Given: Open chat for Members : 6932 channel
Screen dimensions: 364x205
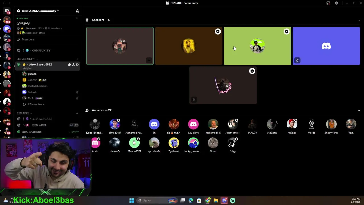Looking at the screenshot, I should (69, 65).
